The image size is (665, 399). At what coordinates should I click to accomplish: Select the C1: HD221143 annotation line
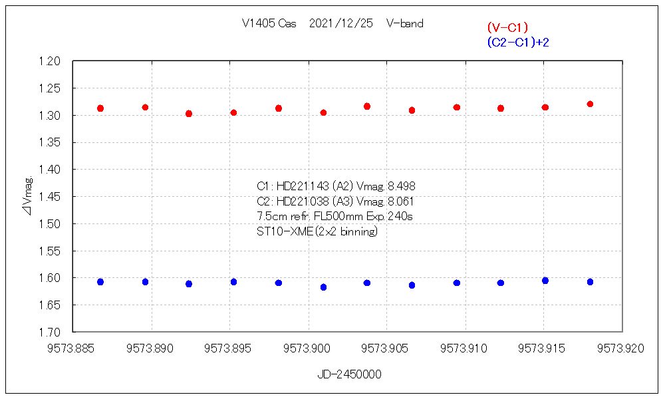[336, 186]
